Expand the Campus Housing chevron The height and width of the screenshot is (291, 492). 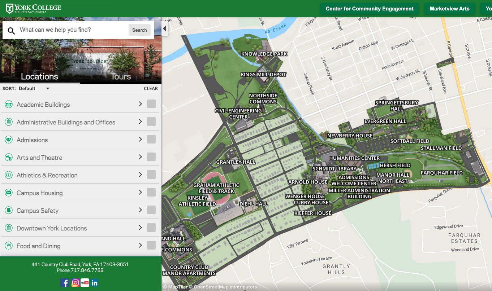pyautogui.click(x=140, y=192)
